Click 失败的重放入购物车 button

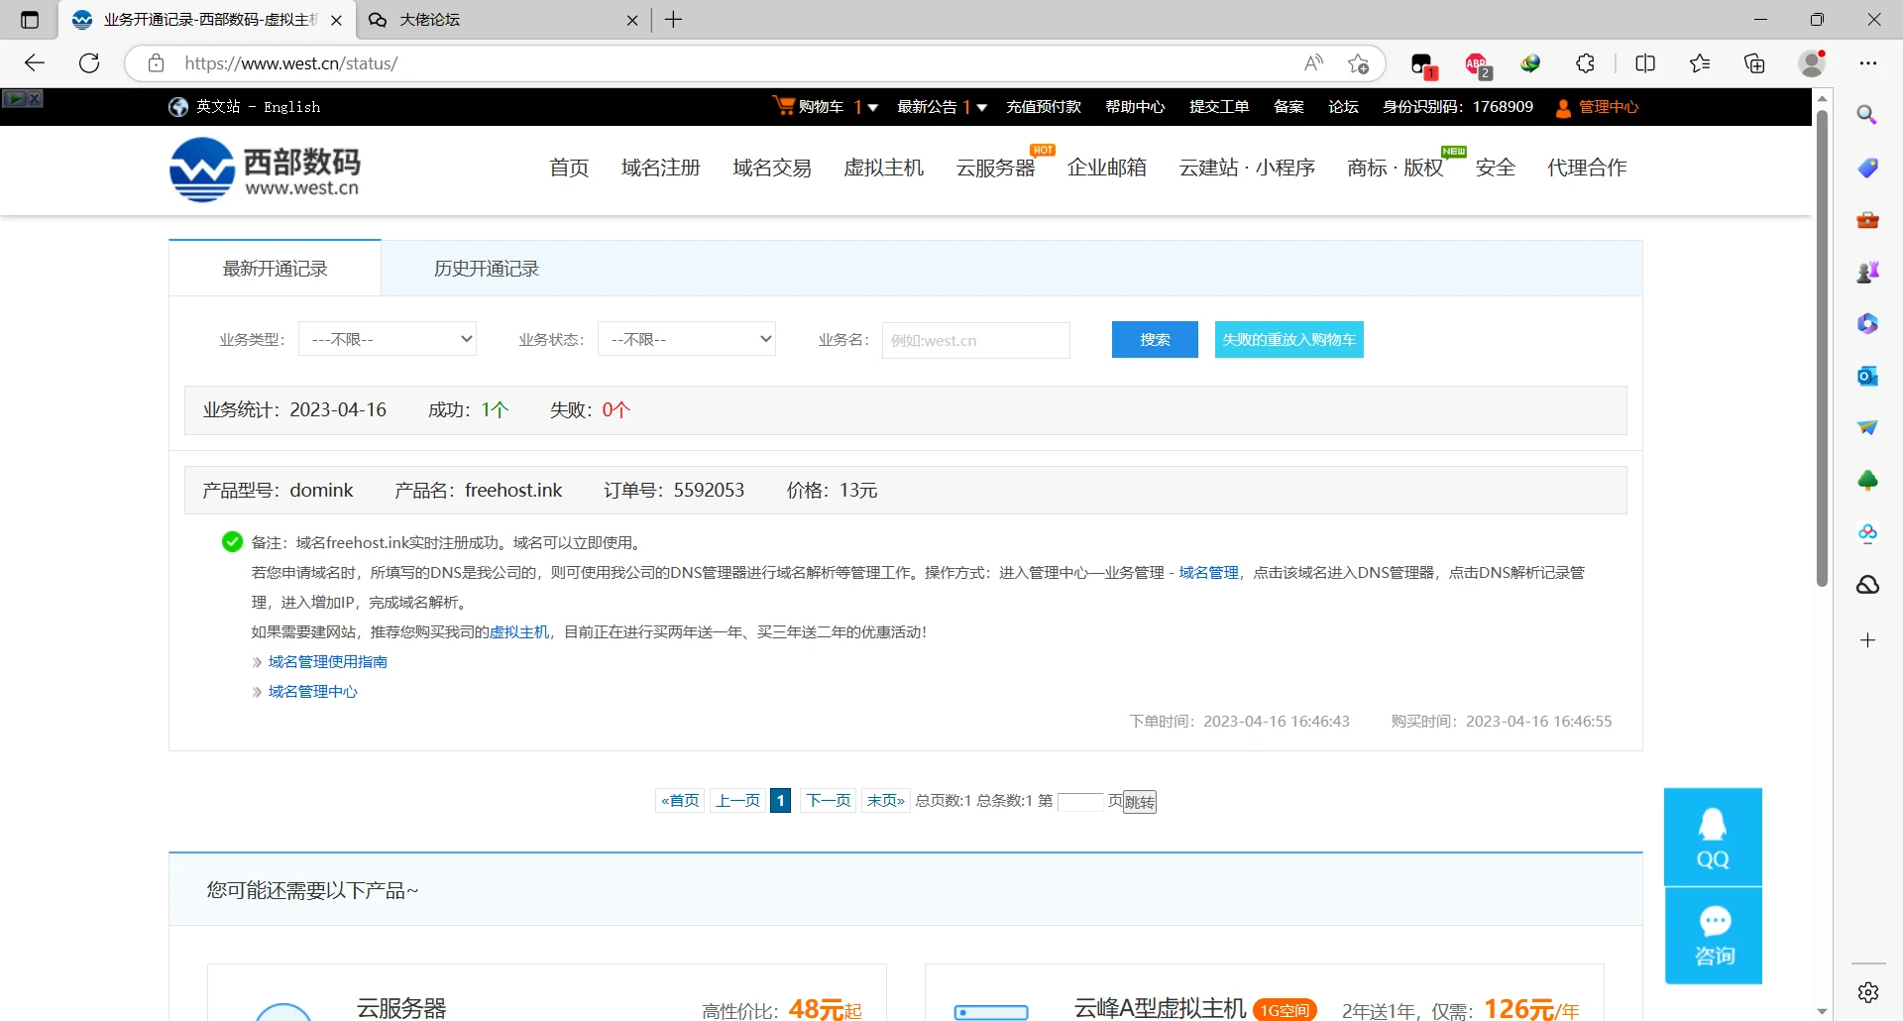(x=1288, y=339)
